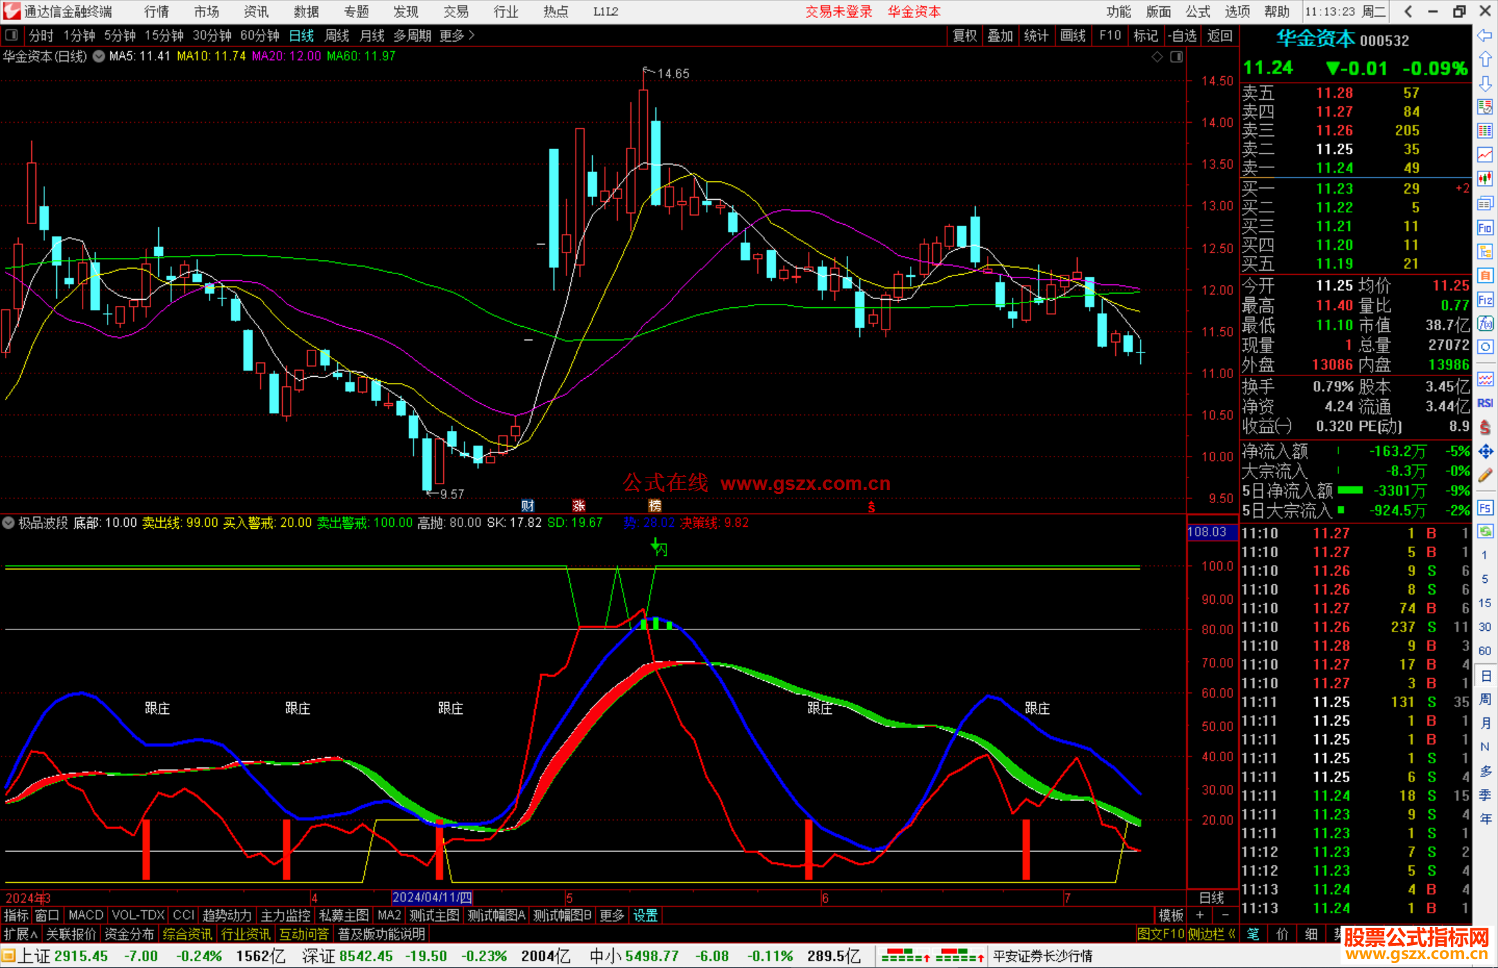Viewport: 1498px width, 968px height.
Task: Open the line trend chart sidebar icon
Action: [x=1485, y=154]
